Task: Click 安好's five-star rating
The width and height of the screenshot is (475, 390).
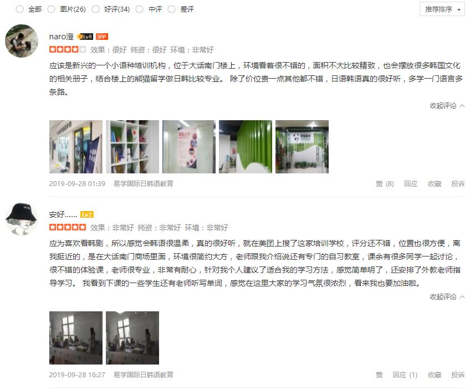Action: coord(68,227)
